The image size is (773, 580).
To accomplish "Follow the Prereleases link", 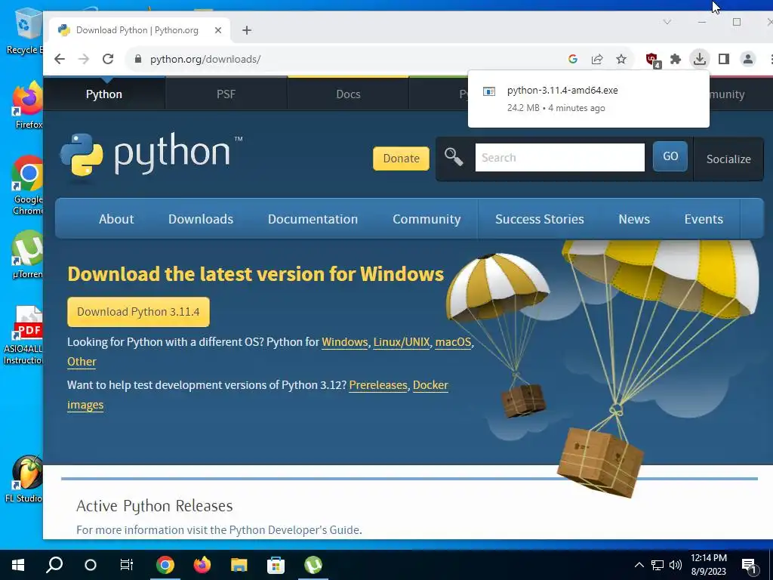I will click(x=378, y=384).
